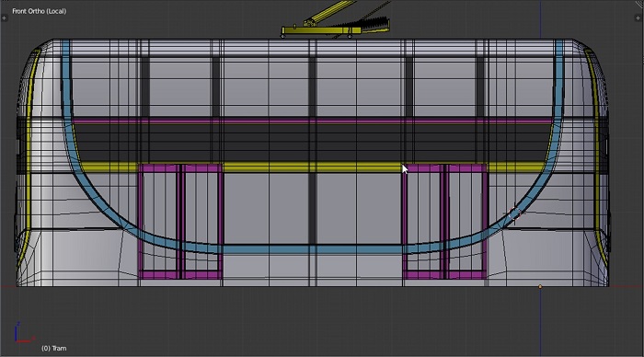Expand the right properties panel plus toggle
This screenshot has width=644, height=357.
638,18
